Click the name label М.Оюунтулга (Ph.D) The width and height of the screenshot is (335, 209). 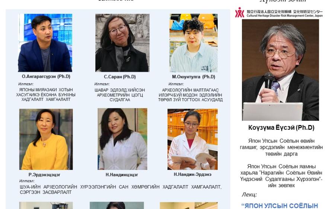194,77
